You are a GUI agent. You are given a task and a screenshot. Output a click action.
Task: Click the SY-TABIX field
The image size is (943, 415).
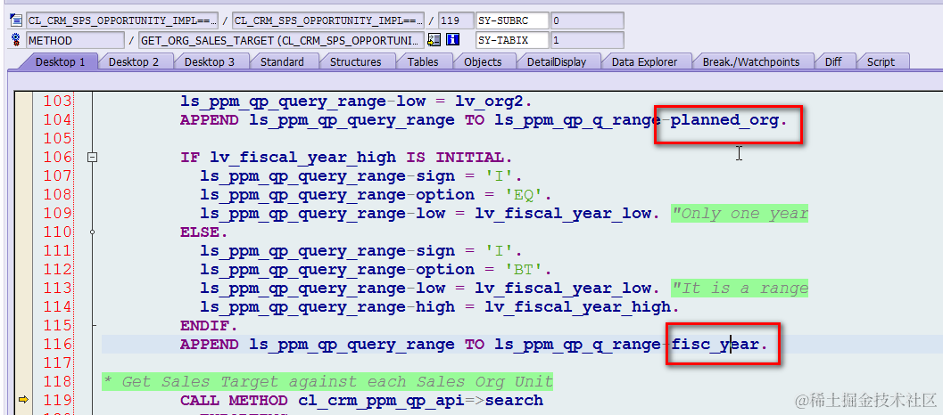(512, 40)
